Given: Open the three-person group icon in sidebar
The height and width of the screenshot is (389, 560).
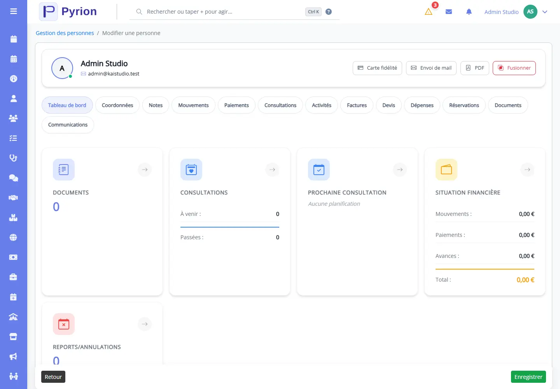Looking at the screenshot, I should [14, 118].
